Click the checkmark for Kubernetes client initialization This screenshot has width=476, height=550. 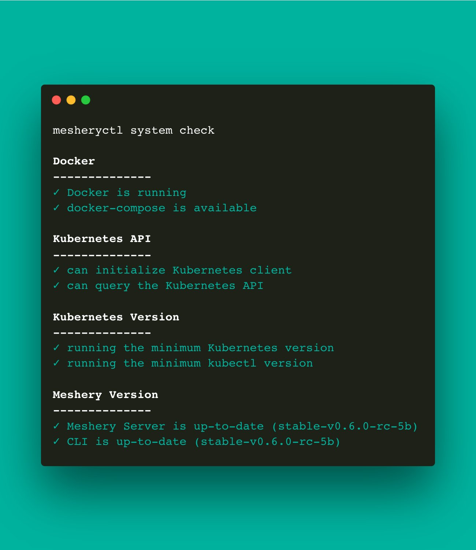click(57, 270)
